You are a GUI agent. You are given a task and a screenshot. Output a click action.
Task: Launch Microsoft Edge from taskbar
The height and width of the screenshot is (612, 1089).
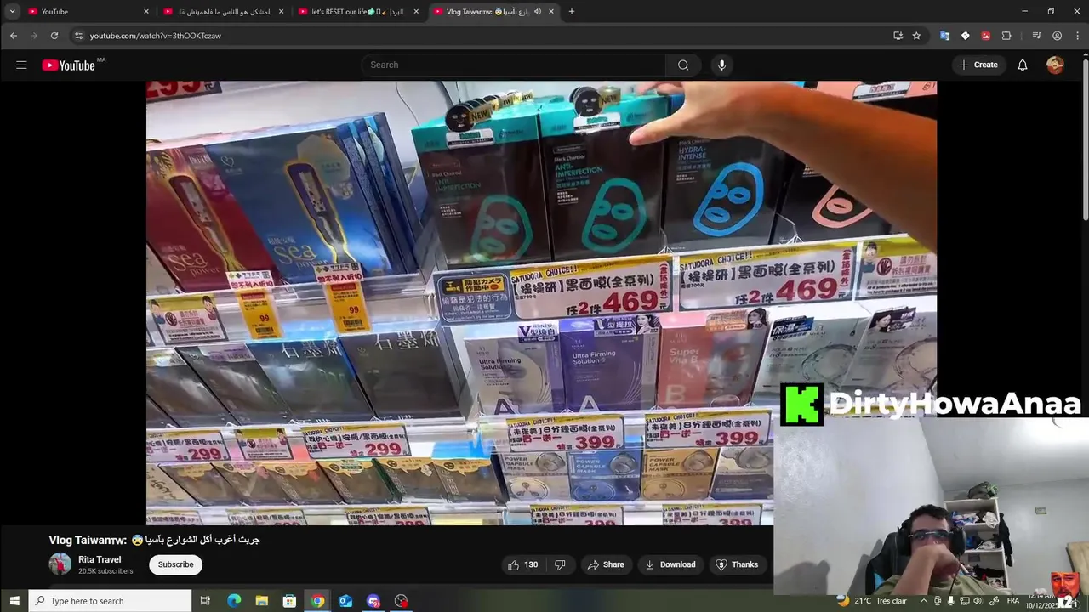tap(234, 601)
